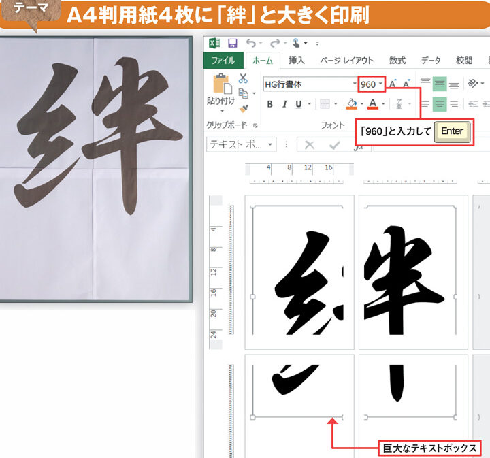Apply red font color A
This screenshot has width=490, height=458.
[x=373, y=104]
